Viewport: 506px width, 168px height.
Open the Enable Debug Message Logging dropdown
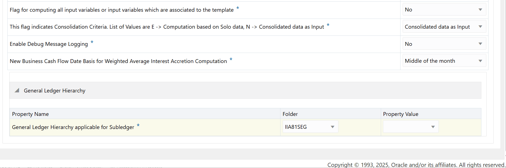[444, 44]
